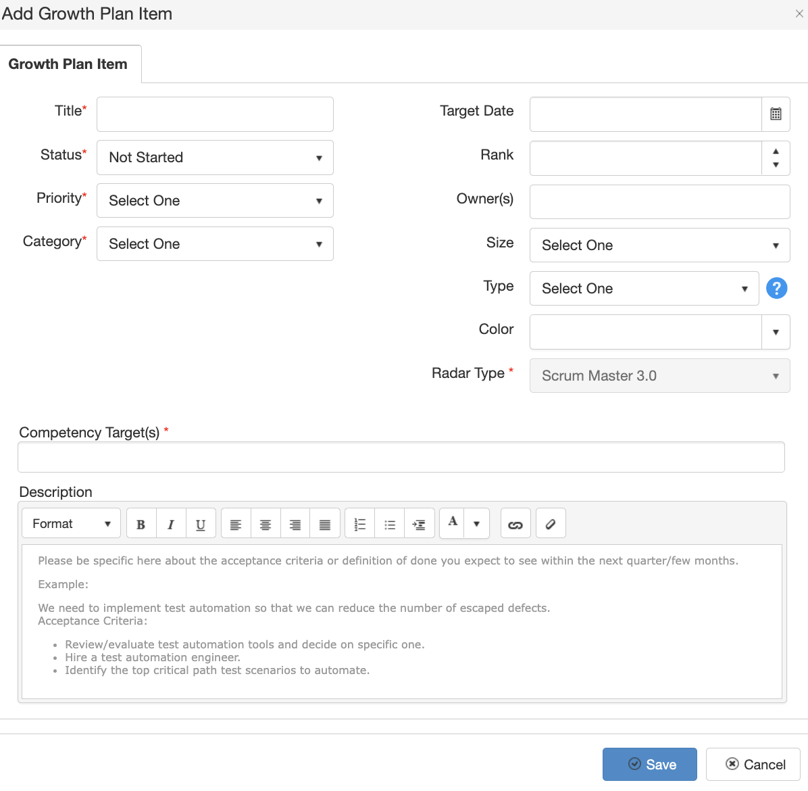Open the Target Date calendar picker
808x791 pixels.
coord(776,114)
